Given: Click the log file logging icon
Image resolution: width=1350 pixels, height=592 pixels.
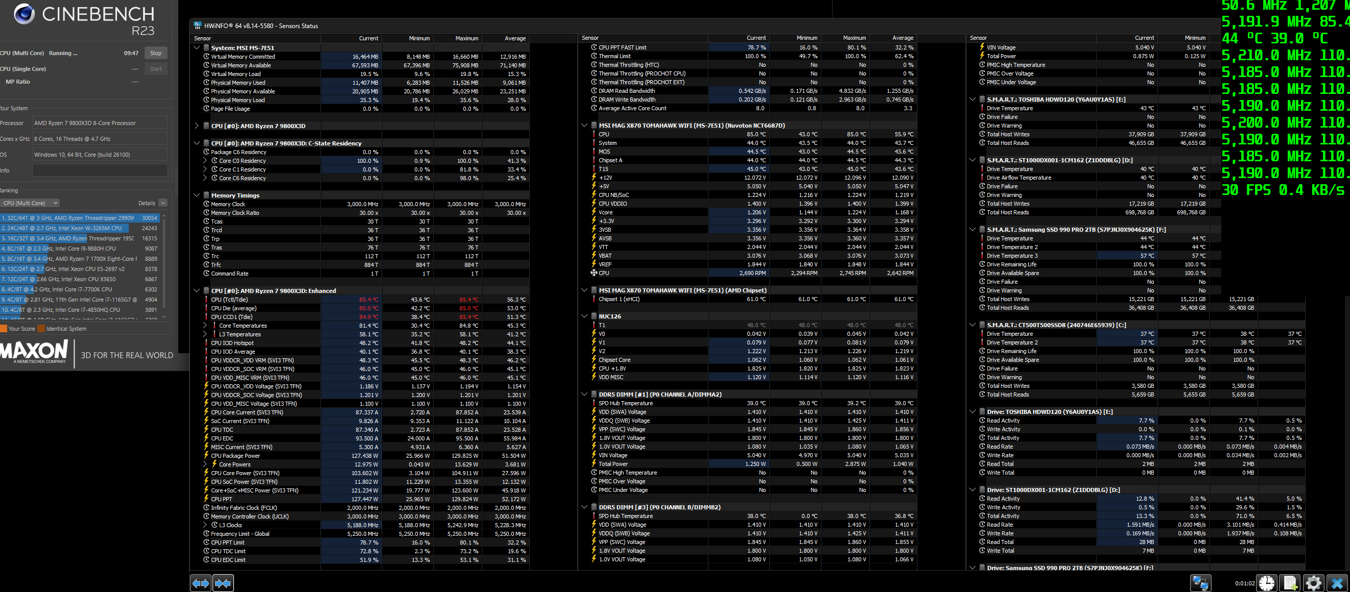Looking at the screenshot, I should (1290, 583).
